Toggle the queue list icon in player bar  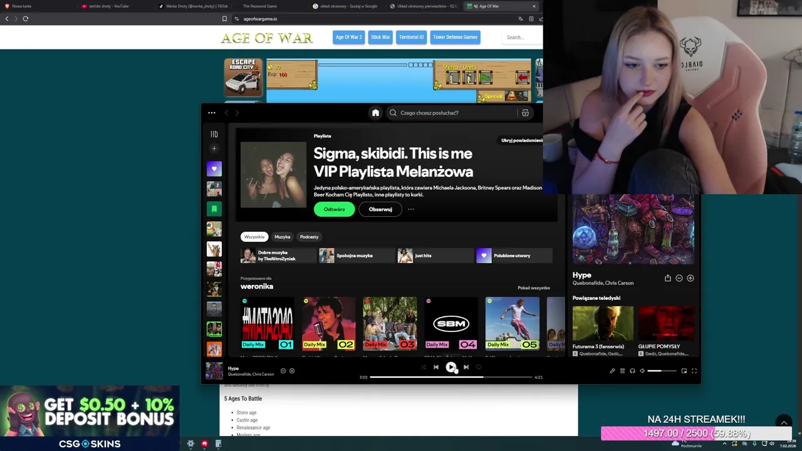click(622, 371)
